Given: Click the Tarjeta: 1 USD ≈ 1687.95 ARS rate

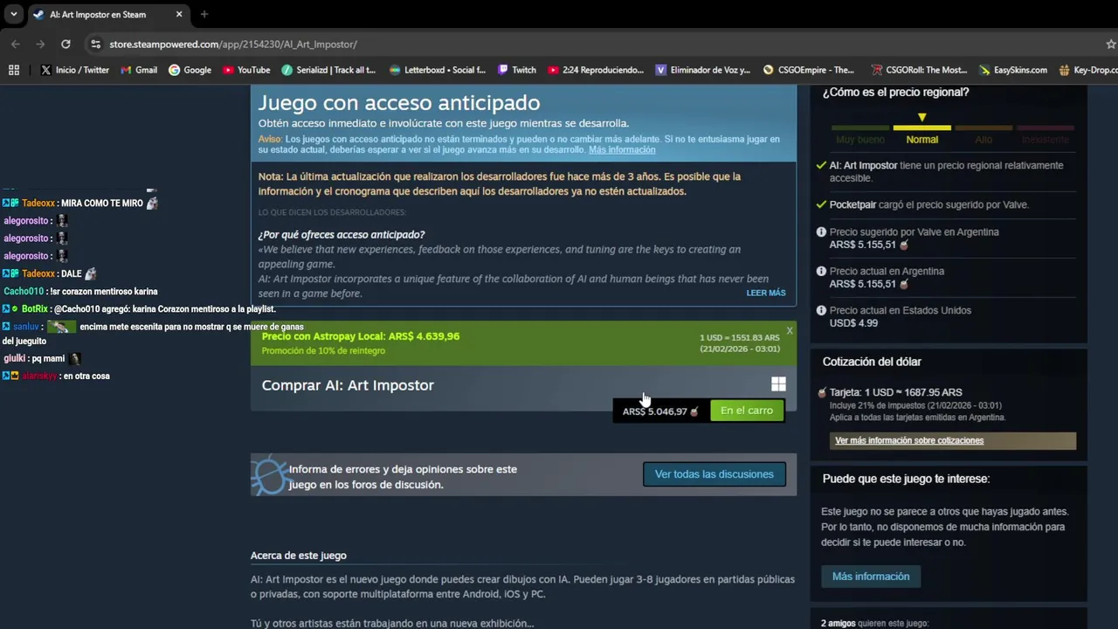Looking at the screenshot, I should 896,393.
